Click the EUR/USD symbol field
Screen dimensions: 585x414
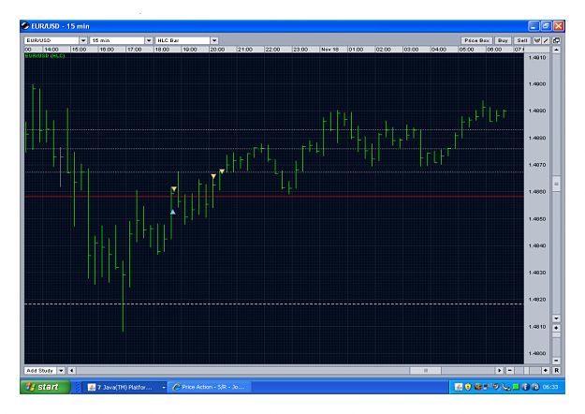pyautogui.click(x=51, y=40)
